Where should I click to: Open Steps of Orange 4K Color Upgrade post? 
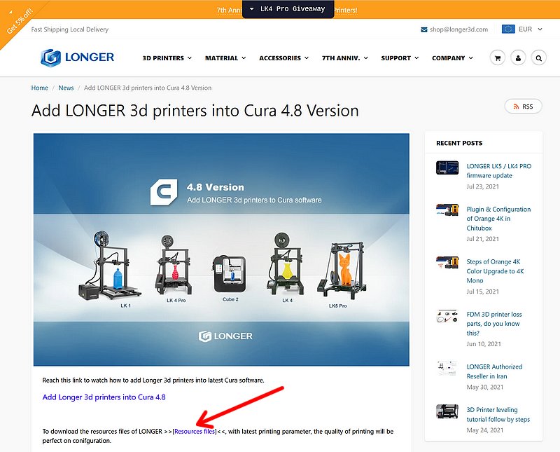click(495, 271)
